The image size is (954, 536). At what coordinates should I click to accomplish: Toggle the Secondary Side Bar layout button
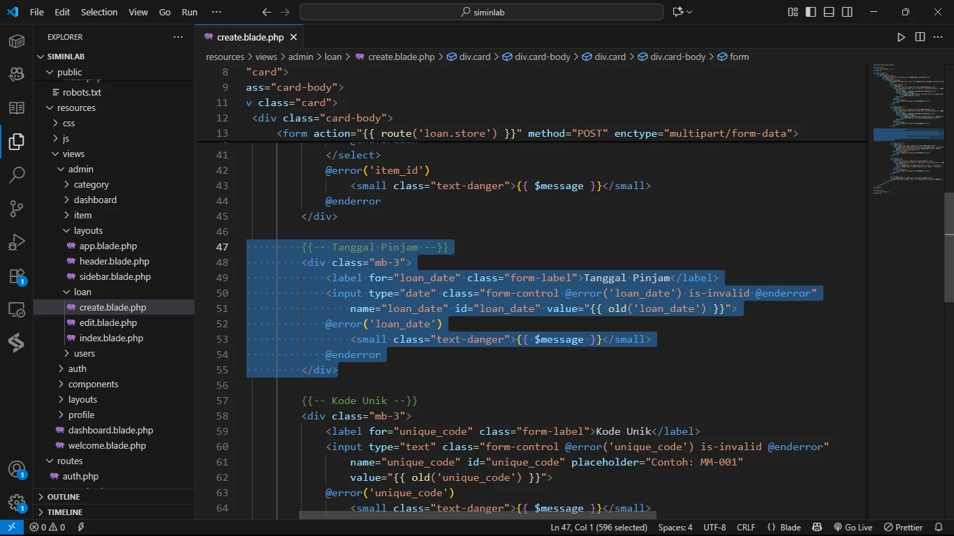tap(847, 12)
